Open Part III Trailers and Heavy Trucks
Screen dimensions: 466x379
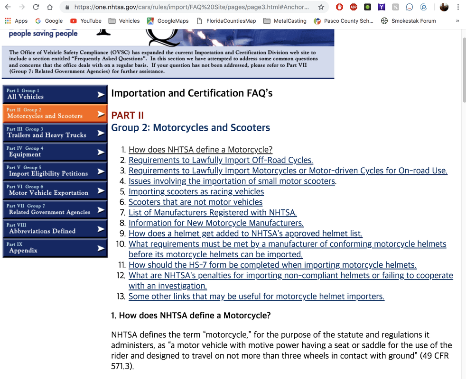point(55,133)
